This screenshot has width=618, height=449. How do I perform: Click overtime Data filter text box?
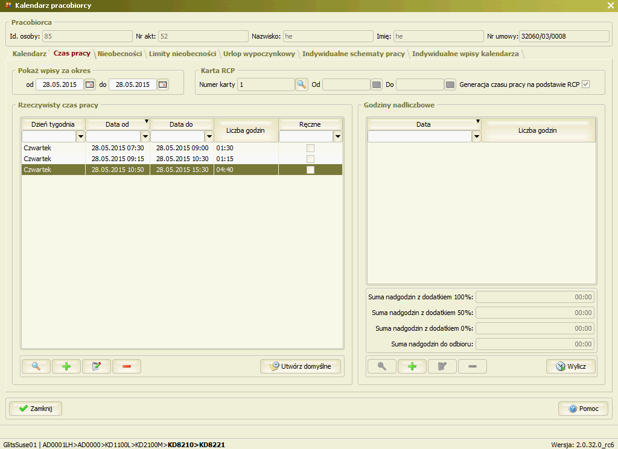point(420,136)
